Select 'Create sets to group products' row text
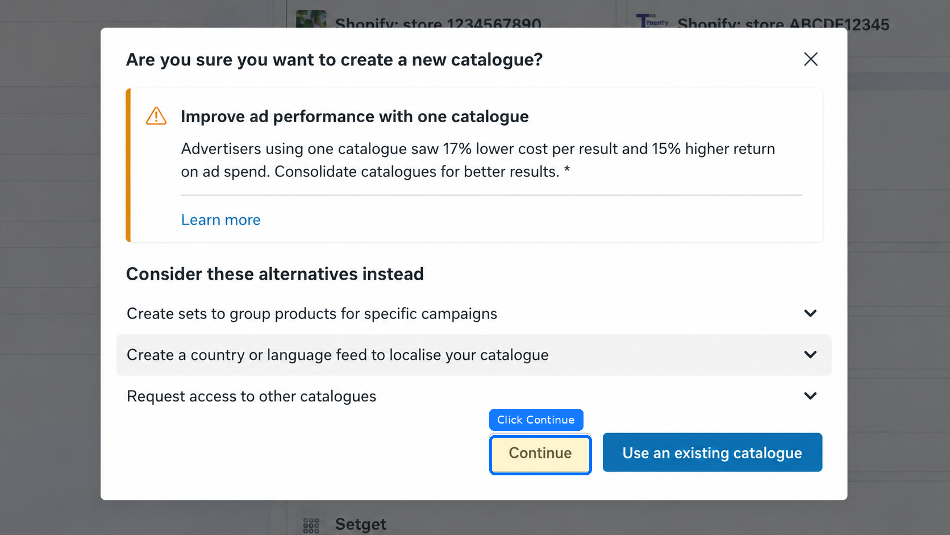Screen dimensions: 950x535 (312, 314)
